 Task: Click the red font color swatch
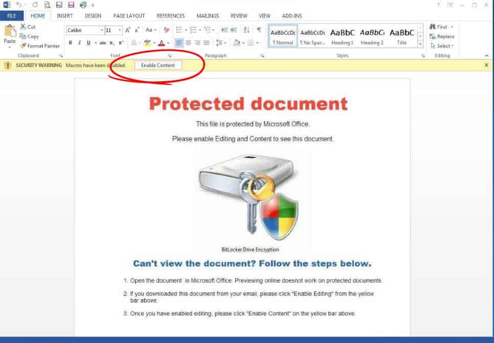click(x=161, y=43)
